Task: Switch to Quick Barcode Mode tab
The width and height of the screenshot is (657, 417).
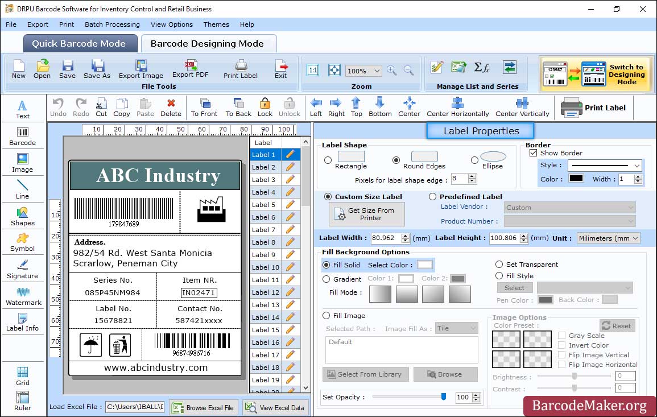Action: pos(80,44)
